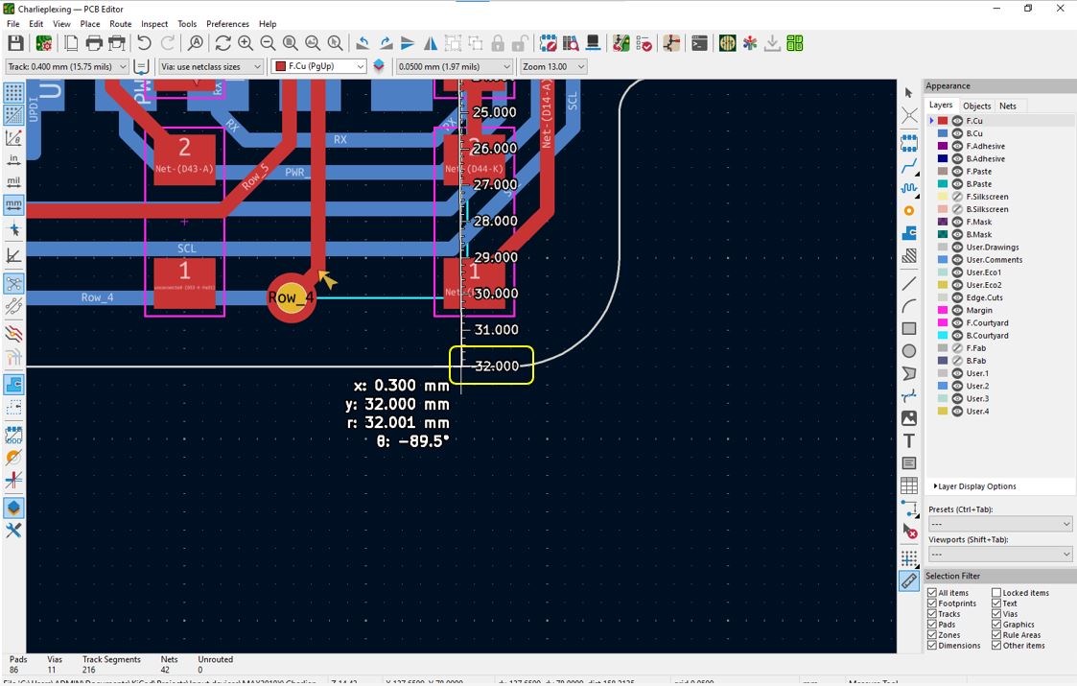Click the Refresh/redraw view icon
This screenshot has width=1077, height=686.
pos(222,43)
